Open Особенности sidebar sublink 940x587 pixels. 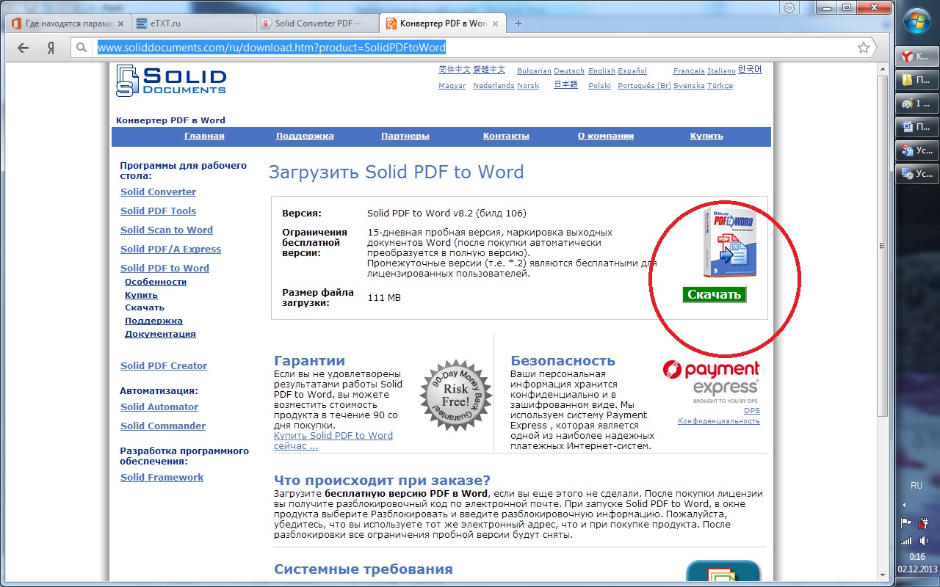156,282
